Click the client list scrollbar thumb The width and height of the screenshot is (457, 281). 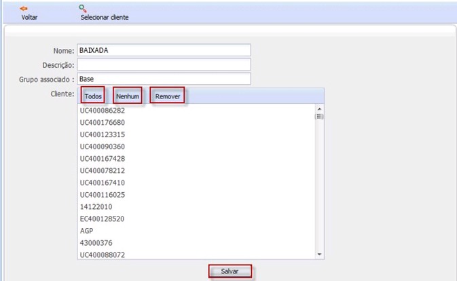319,116
